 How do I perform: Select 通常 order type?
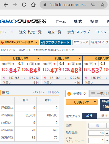pos(103,116)
